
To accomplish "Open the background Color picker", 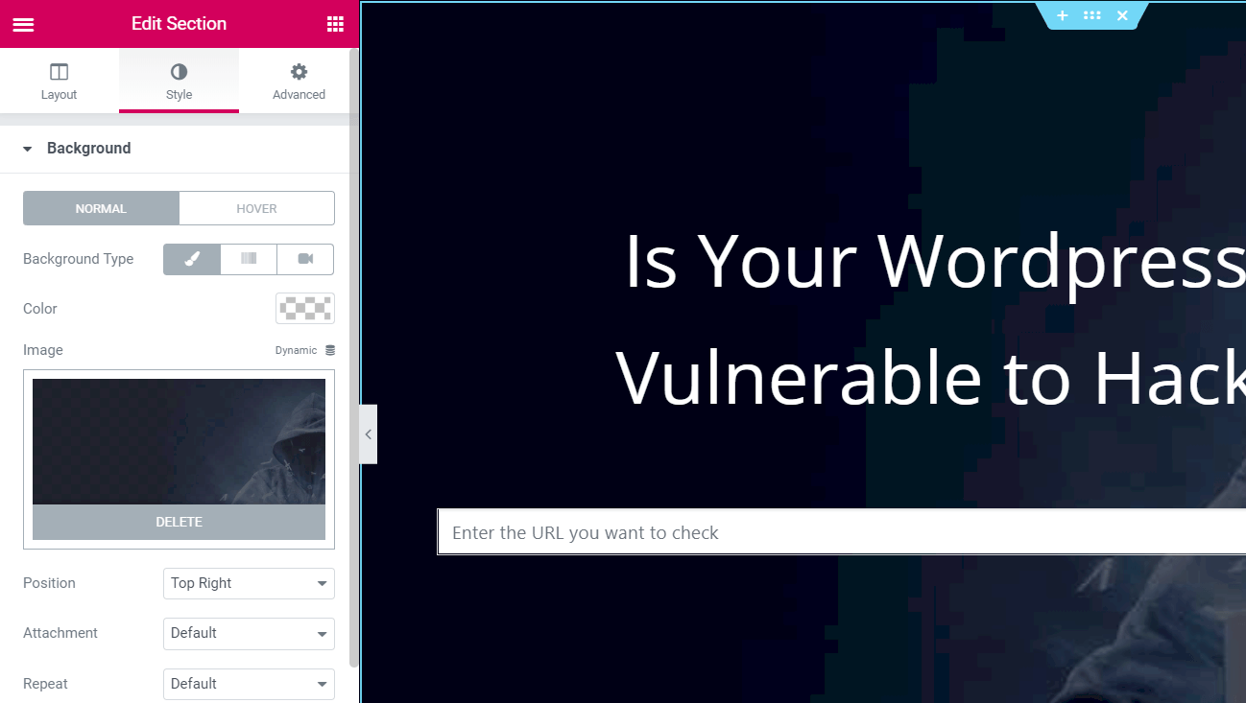I will tap(304, 308).
